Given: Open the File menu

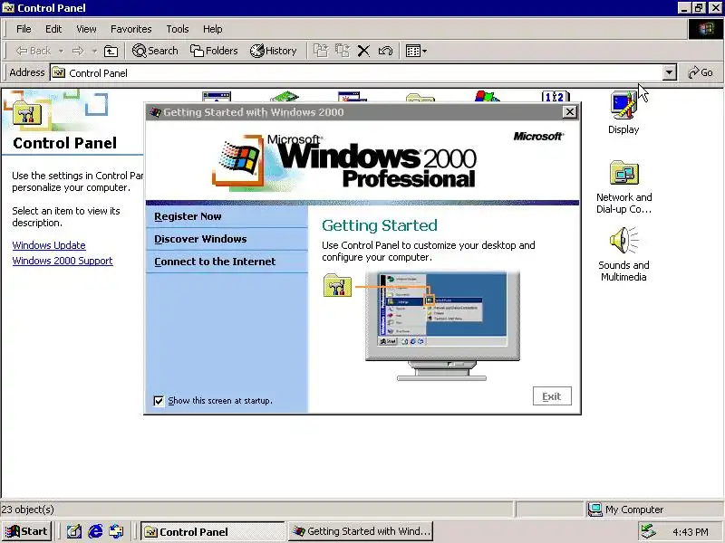Looking at the screenshot, I should pyautogui.click(x=24, y=29).
